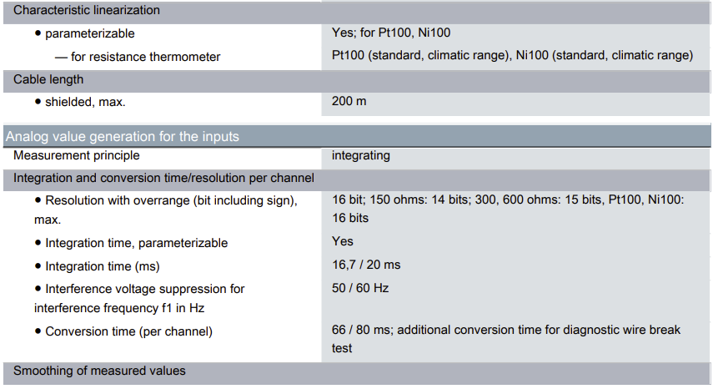The height and width of the screenshot is (389, 713).
Task: Select the Measurement principle label
Action: coord(77,155)
